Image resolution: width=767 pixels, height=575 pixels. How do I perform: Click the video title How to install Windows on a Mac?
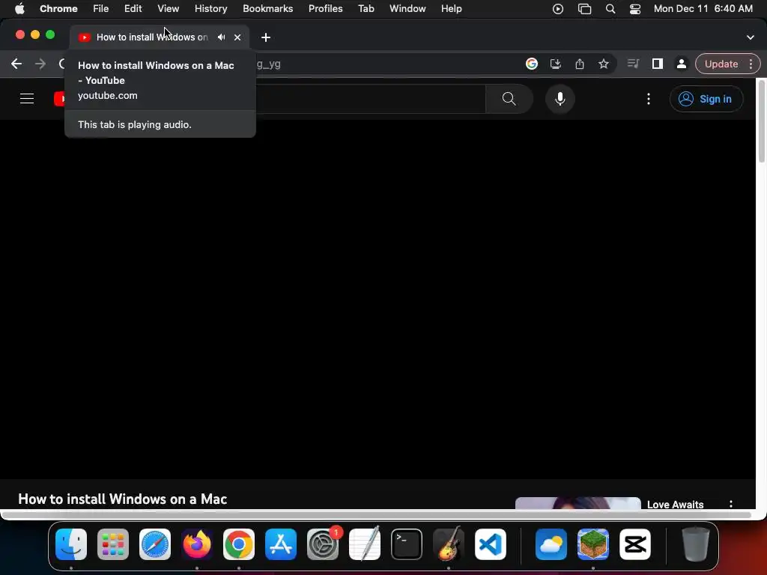coord(122,499)
